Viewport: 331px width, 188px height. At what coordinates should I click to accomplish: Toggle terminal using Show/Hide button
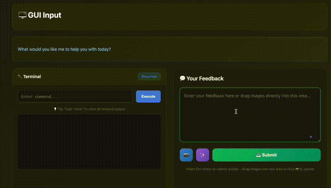click(x=149, y=77)
